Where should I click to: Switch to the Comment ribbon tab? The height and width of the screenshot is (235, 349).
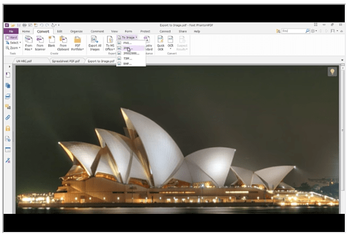point(97,31)
